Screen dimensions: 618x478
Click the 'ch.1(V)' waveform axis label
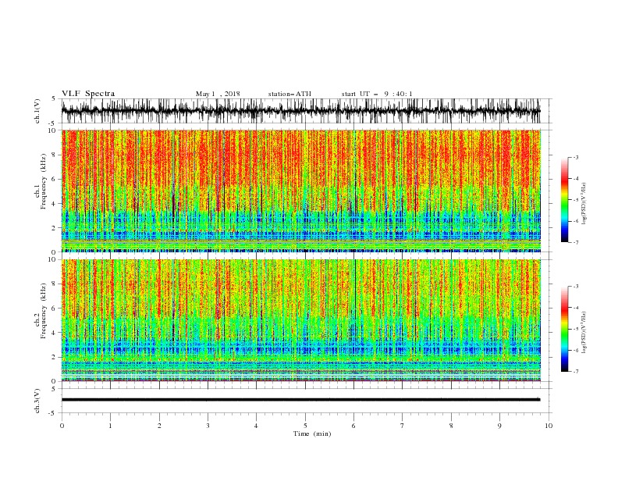coord(37,111)
